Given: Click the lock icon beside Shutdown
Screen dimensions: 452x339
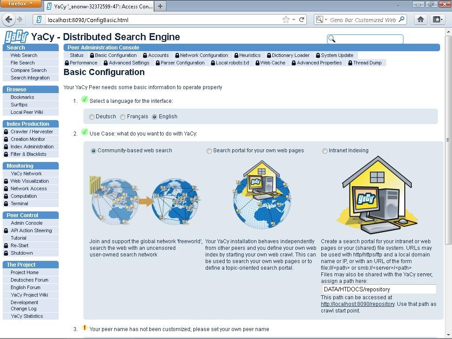Looking at the screenshot, I should [x=6, y=253].
